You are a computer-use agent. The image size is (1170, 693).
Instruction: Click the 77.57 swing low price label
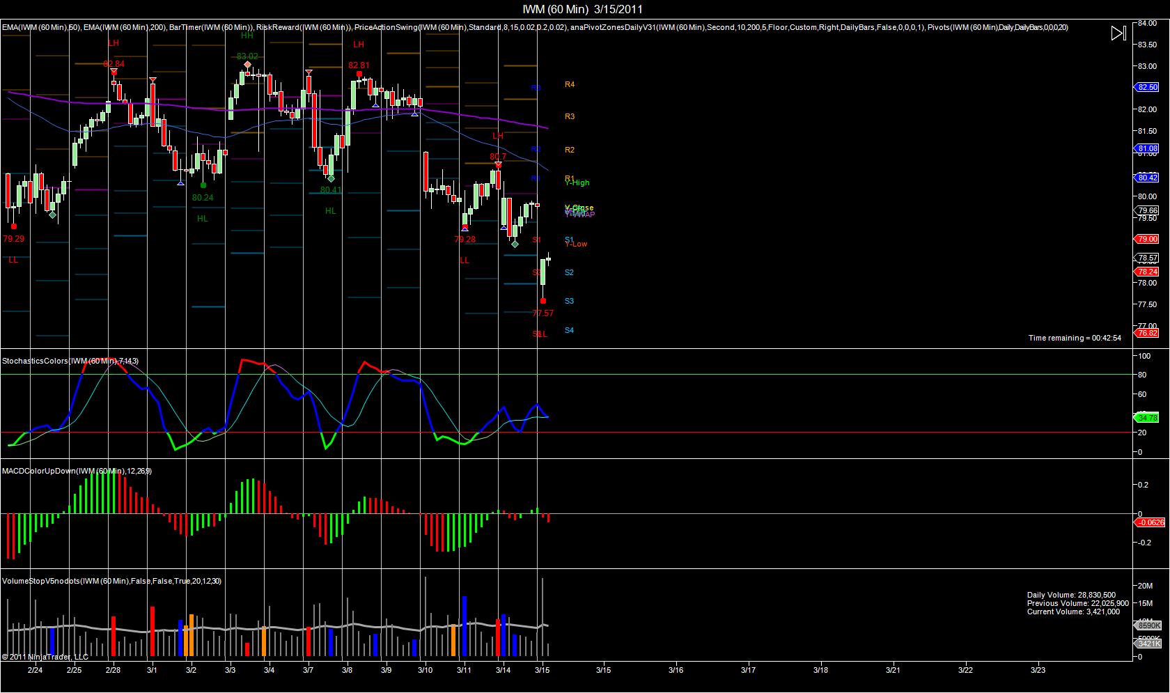tap(543, 313)
